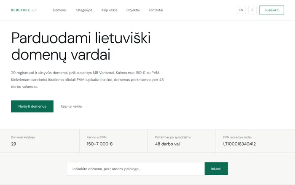Click the Perkėlimas po apmokėjimo label

(x=173, y=137)
